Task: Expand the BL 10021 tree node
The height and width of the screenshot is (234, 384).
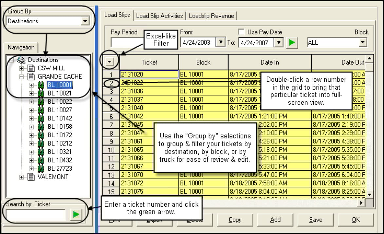Action: (x=31, y=93)
